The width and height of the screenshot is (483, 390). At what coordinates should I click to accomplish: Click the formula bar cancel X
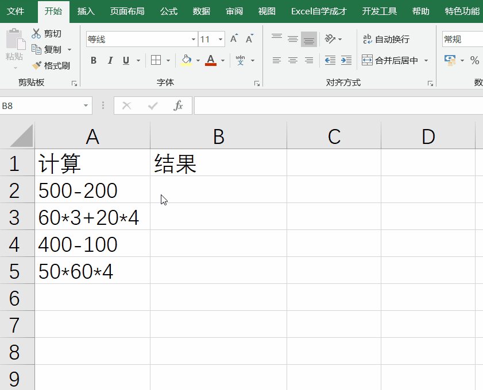126,106
